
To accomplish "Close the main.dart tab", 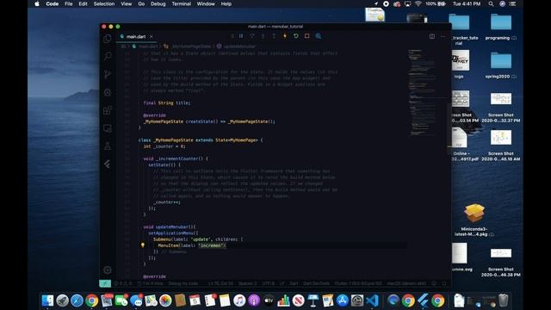I will click(x=152, y=36).
